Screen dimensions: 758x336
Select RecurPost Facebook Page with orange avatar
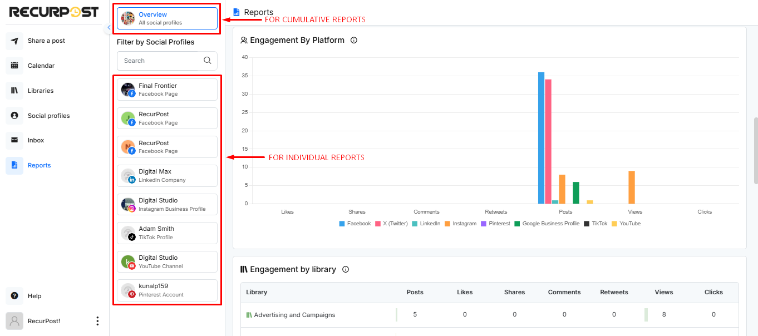tap(167, 147)
